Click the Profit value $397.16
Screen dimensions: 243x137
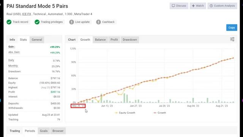pos(55,92)
